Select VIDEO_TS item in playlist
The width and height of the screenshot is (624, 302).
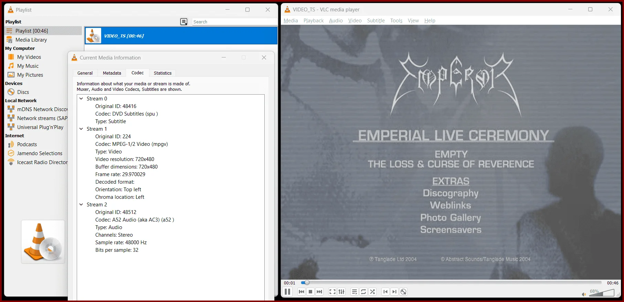(181, 36)
